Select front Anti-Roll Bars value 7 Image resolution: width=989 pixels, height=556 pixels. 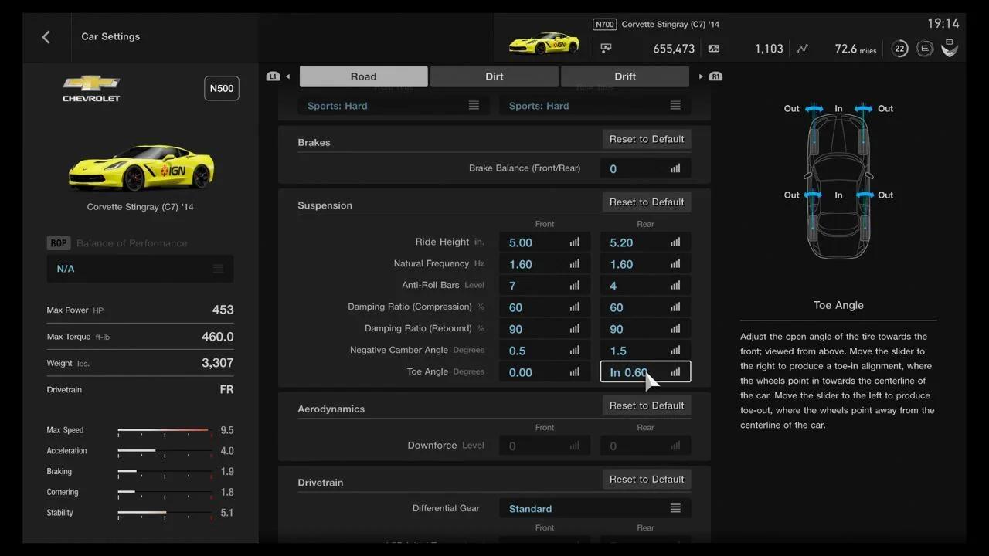pos(545,286)
